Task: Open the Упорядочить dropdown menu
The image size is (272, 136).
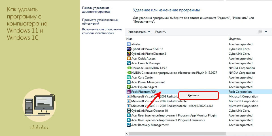Action: tap(139, 32)
